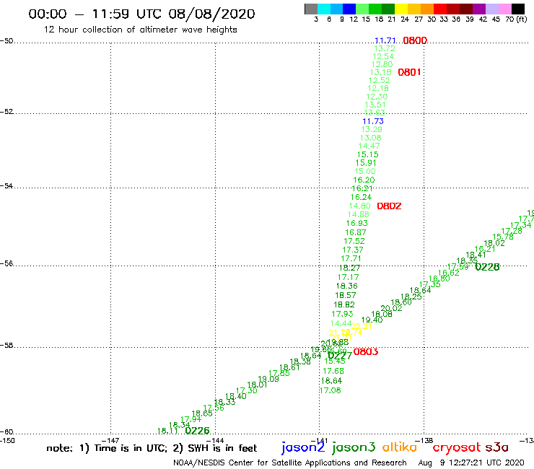Click the orange 27-30 ft legend swatch
Image resolution: width=534 pixels, height=469 pixels.
pos(427,9)
